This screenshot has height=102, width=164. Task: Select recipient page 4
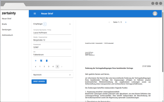53,67
